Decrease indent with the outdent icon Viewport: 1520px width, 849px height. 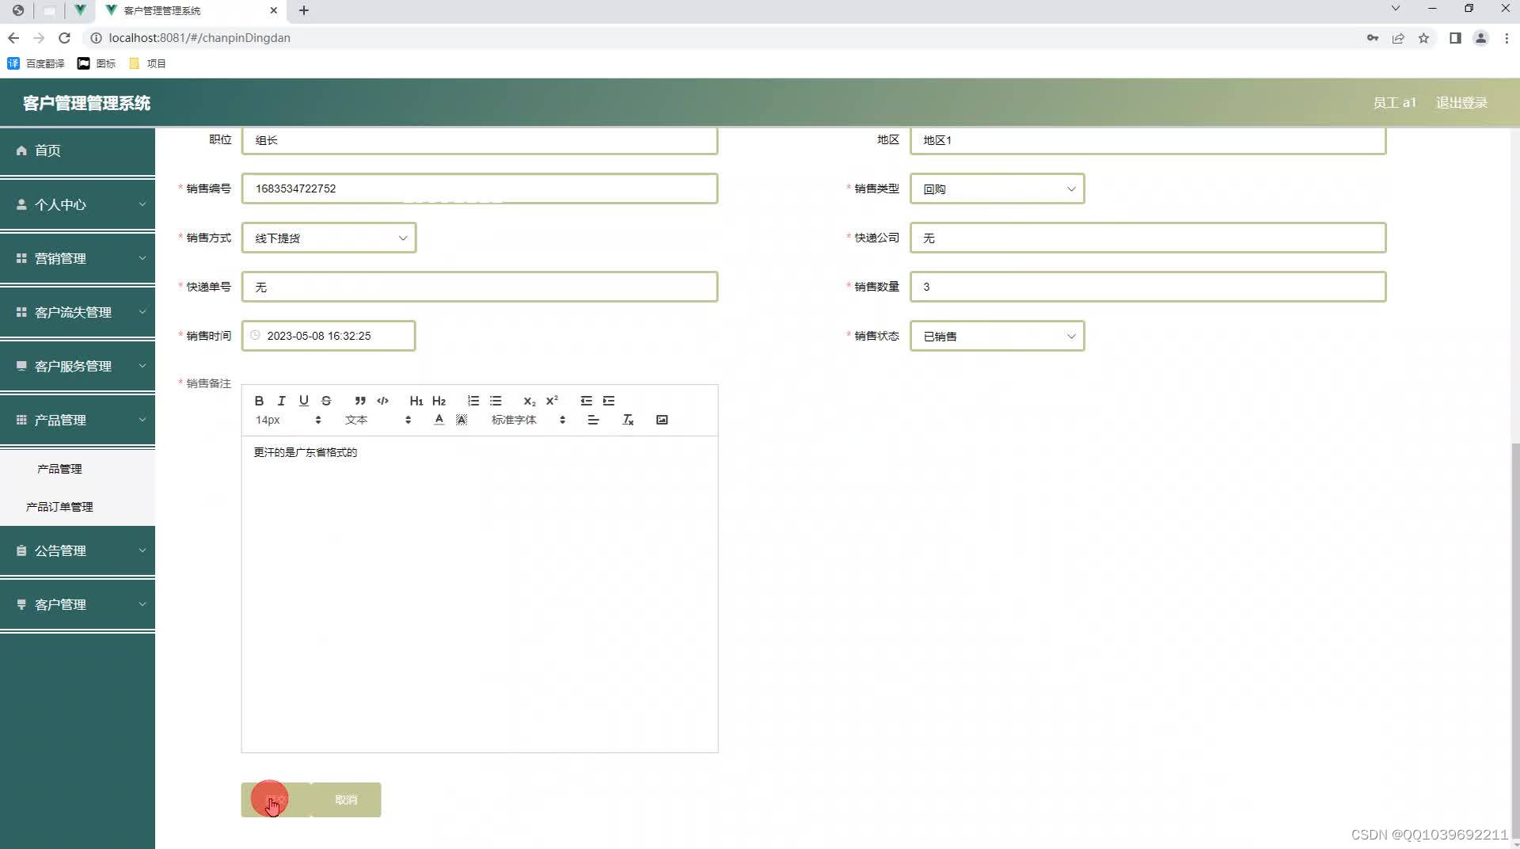point(586,401)
